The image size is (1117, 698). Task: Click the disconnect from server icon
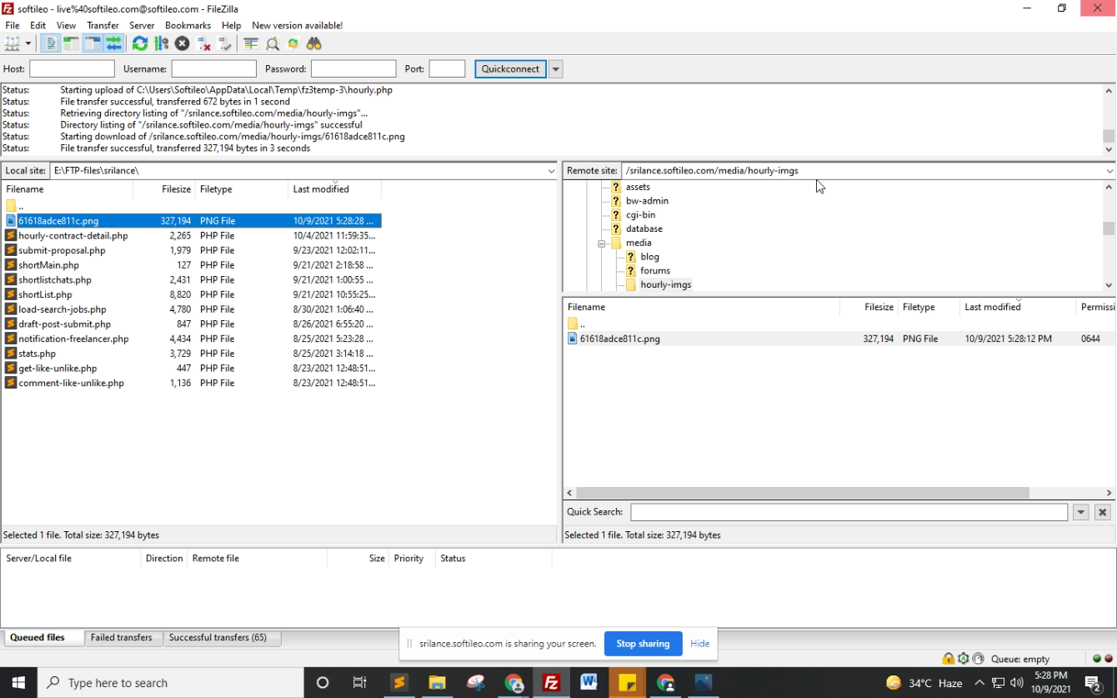coord(203,43)
